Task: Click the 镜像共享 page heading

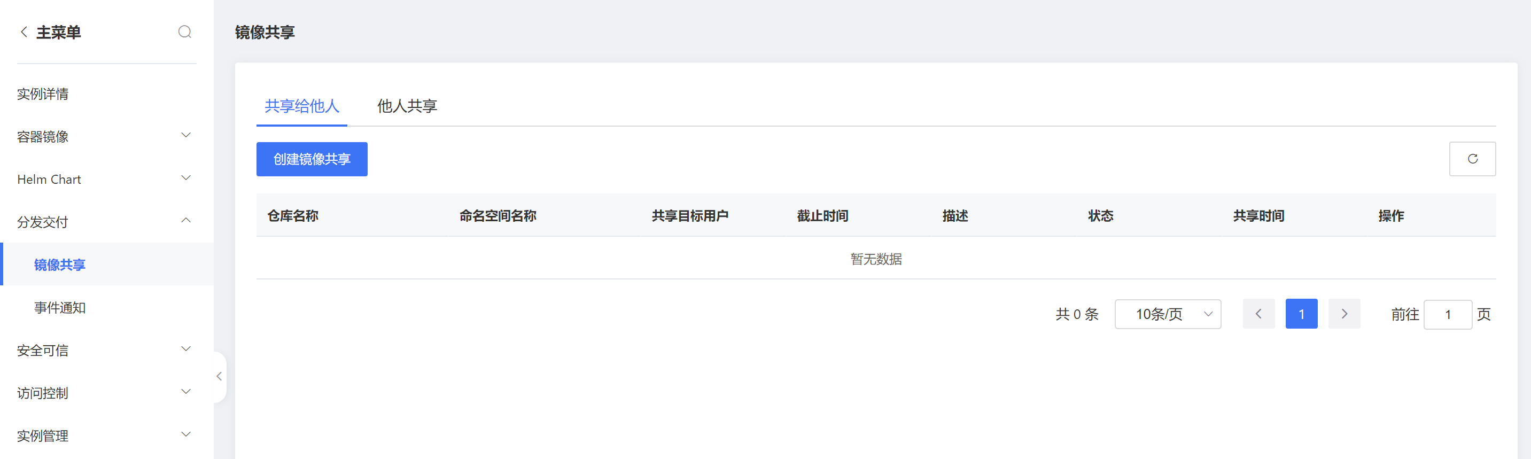Action: [x=265, y=32]
